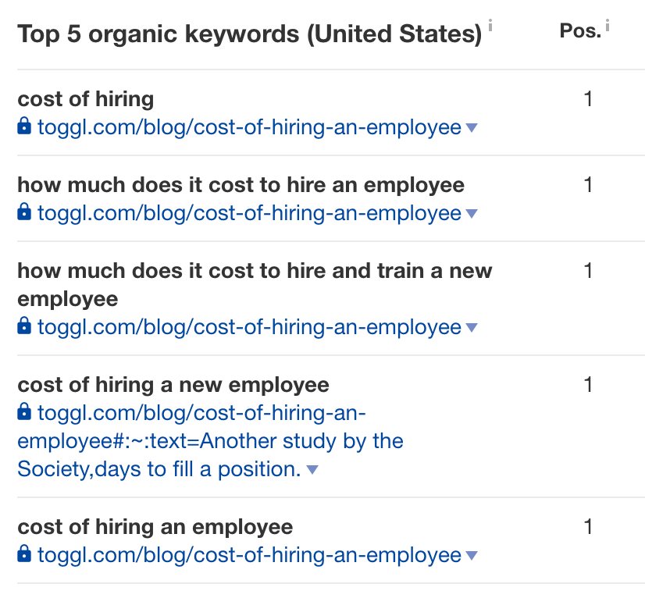This screenshot has width=645, height=598.
Task: Click the info icon beside Top 5 organic keywords
Action: coord(490,25)
